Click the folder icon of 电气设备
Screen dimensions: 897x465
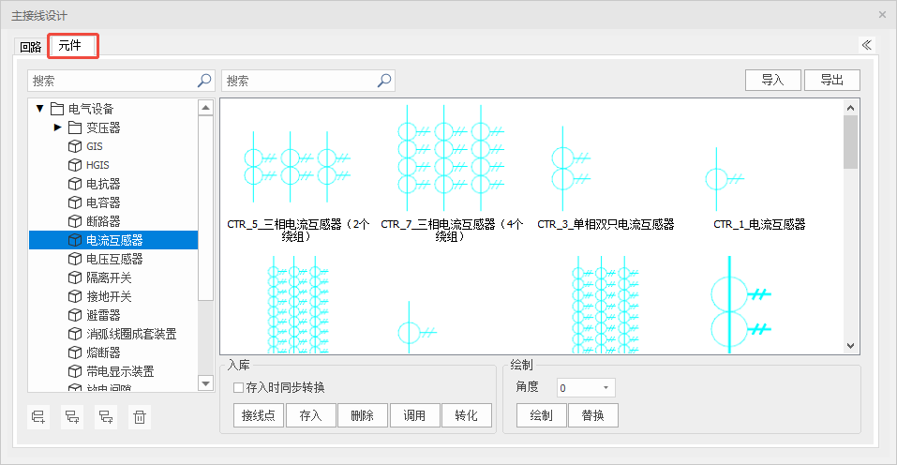point(57,109)
